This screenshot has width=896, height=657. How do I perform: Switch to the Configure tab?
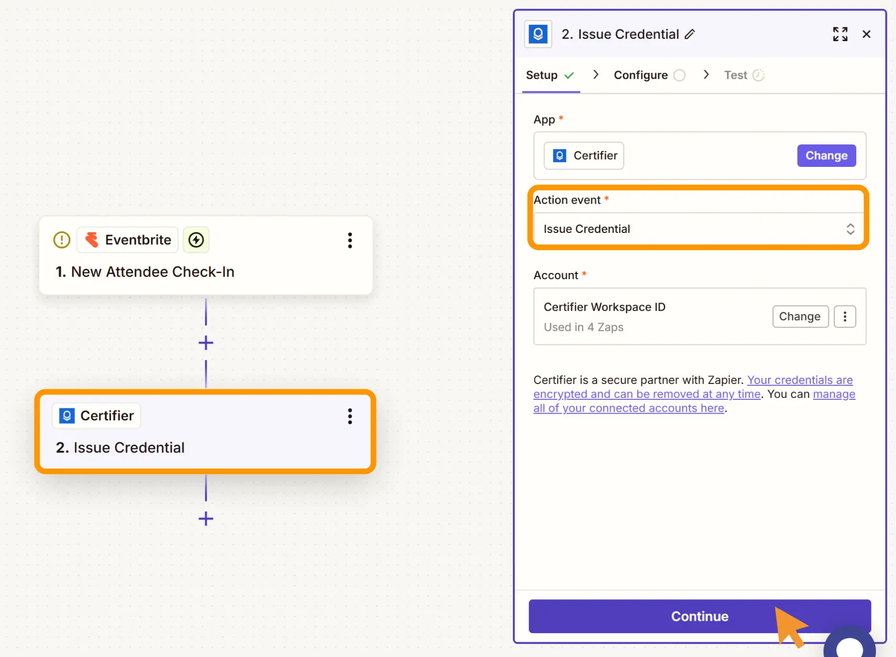649,75
